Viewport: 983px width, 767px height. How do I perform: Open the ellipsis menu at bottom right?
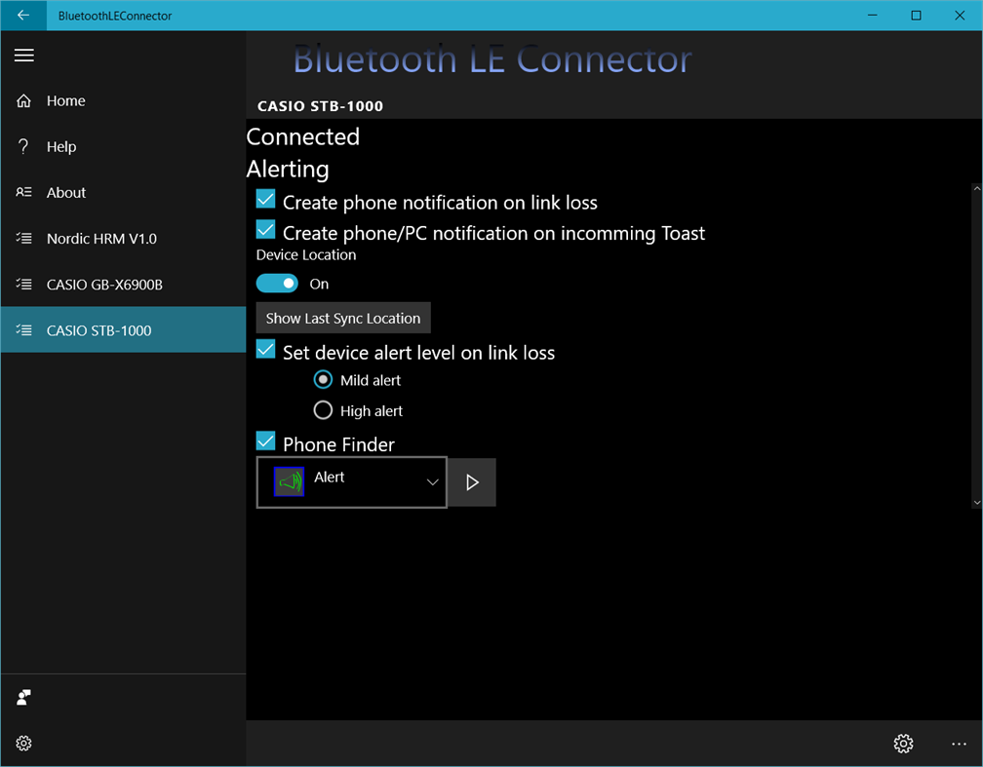[959, 743]
